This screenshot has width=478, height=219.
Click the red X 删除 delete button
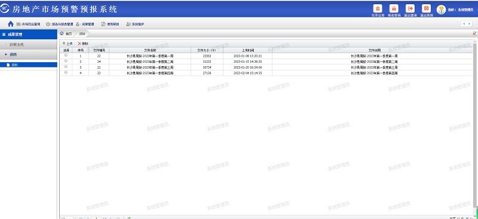pos(83,44)
